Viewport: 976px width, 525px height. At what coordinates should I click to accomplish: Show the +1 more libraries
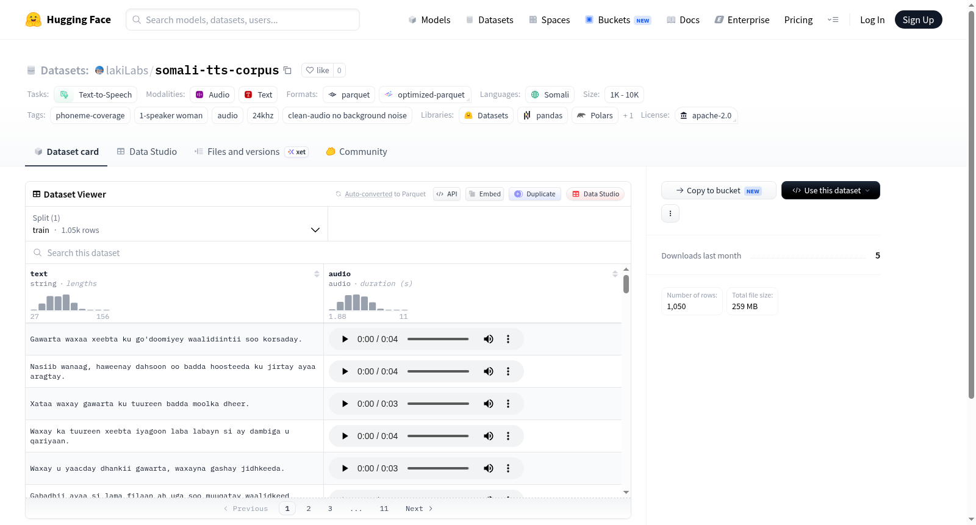point(628,116)
